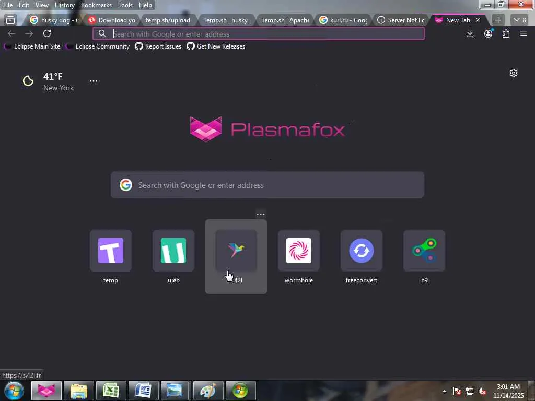Switch to the kurl.ru Google tab
This screenshot has height=401, width=535.
(343, 20)
